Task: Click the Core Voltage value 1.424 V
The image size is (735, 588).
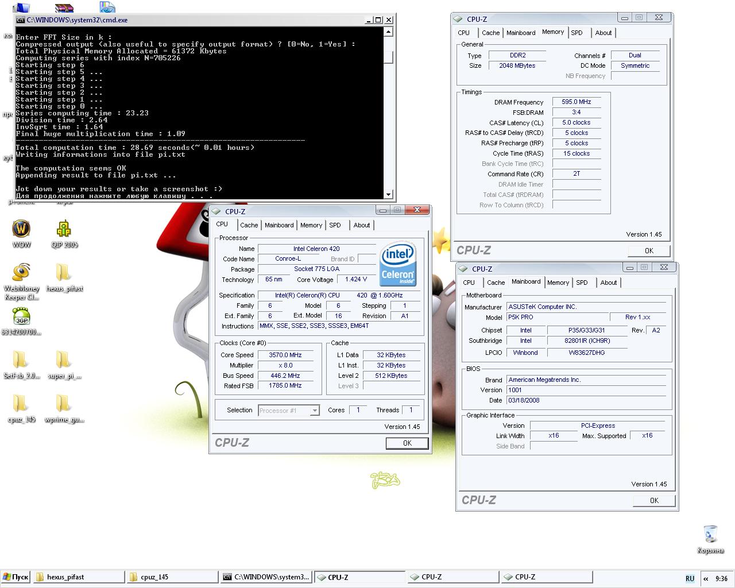Action: 356,280
